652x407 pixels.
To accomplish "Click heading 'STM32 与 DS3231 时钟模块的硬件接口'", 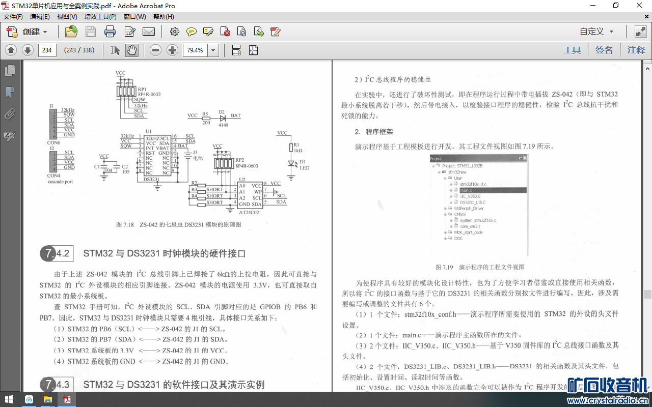I will coord(165,253).
